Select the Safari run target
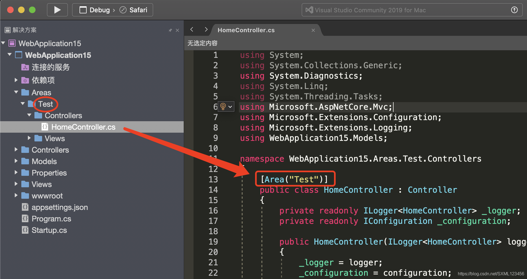527x279 pixels. coord(133,10)
